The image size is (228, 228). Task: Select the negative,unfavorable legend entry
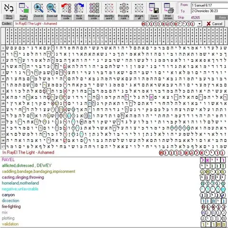tap(20, 189)
